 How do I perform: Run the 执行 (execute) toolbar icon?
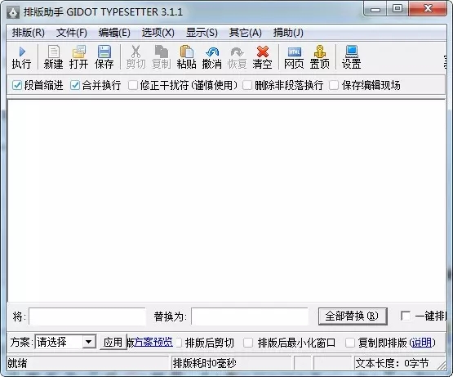click(x=22, y=57)
